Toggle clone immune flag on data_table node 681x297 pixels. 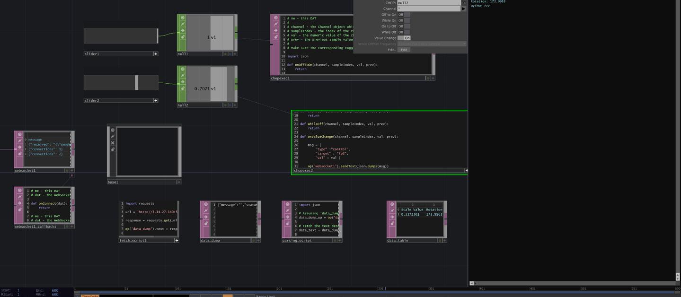392,210
